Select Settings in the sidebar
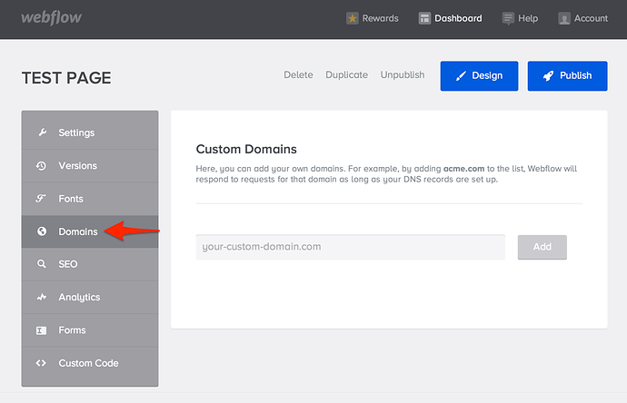 [x=90, y=133]
